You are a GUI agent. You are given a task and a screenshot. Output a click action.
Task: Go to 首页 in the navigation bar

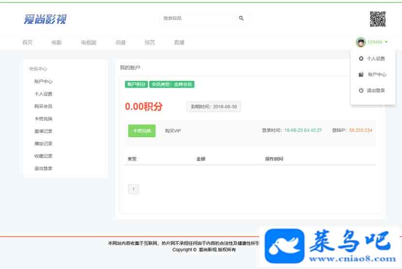[28, 43]
